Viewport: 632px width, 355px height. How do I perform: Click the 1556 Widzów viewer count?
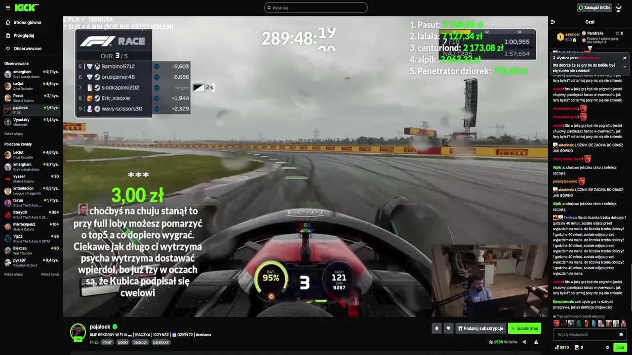tap(503, 342)
